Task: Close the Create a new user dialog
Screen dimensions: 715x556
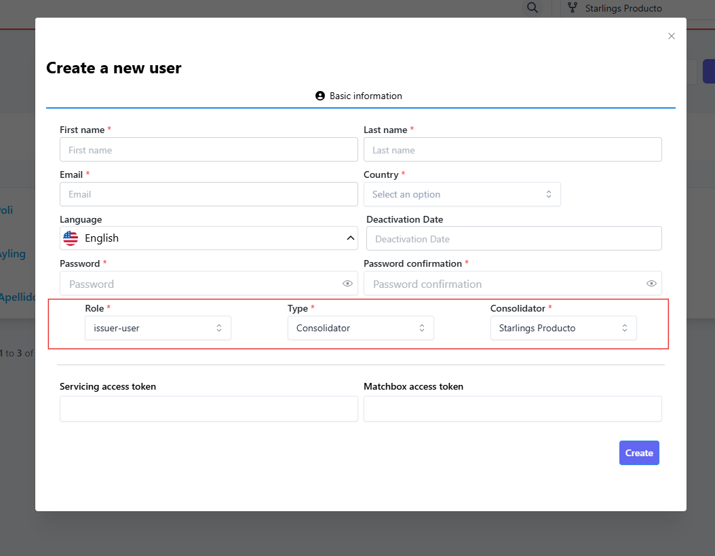Action: 671,36
